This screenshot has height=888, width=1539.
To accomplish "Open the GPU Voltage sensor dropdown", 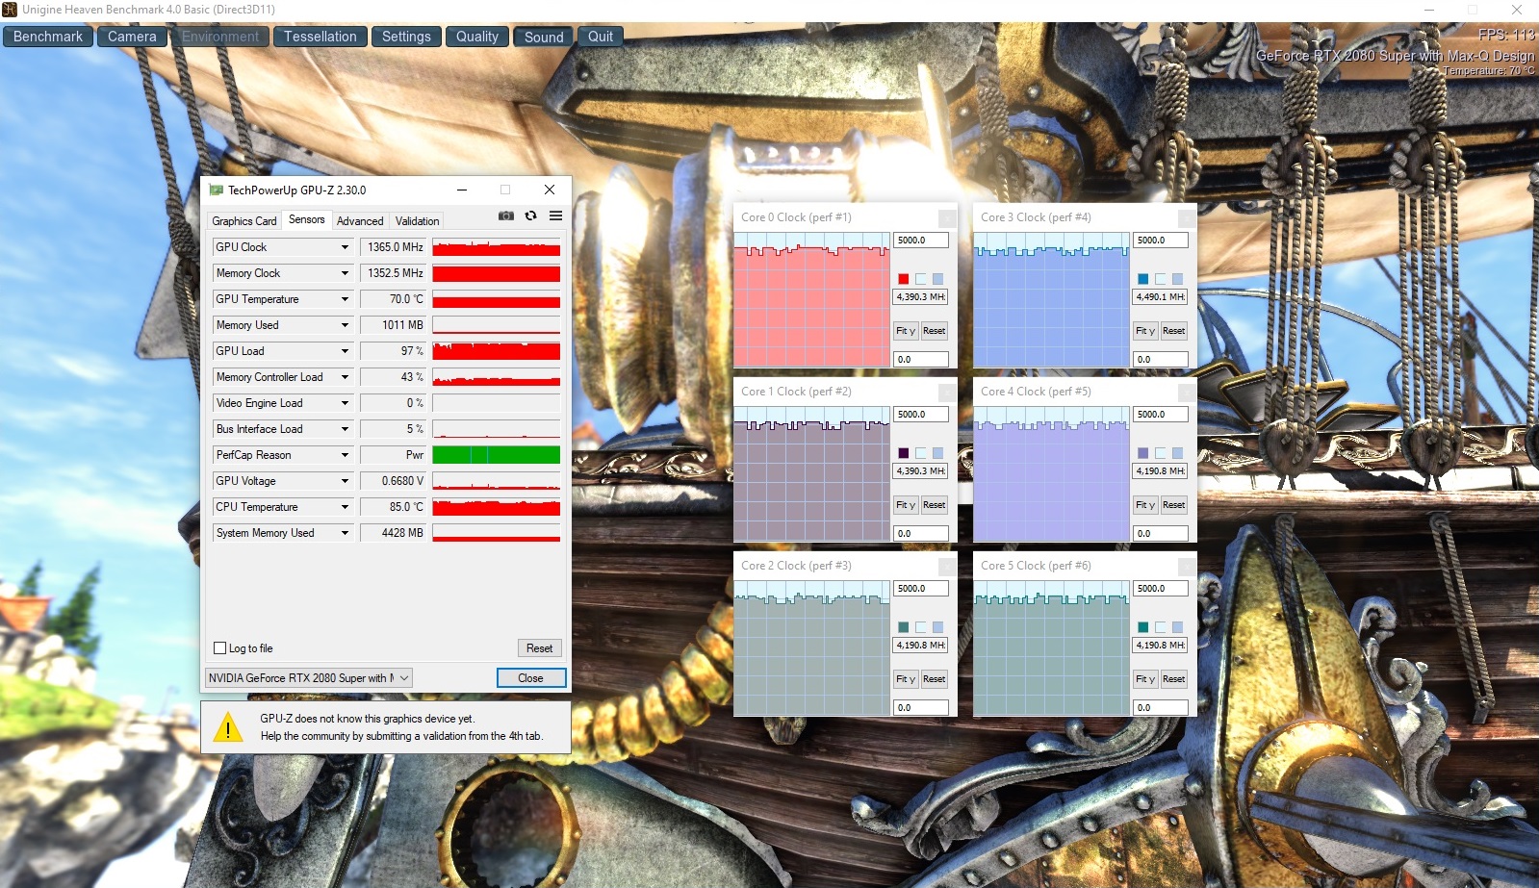I will 345,481.
